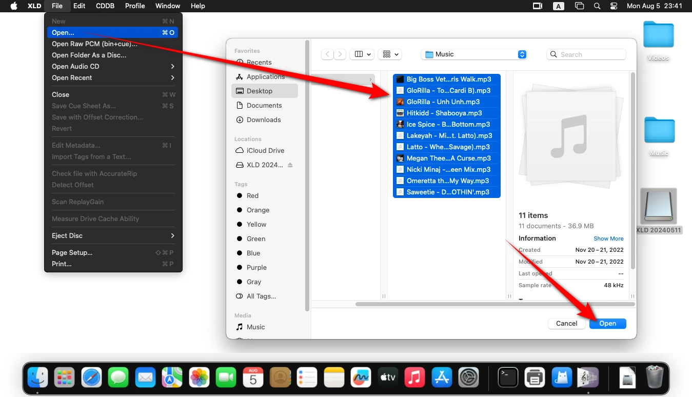Choose Page Setup... menu item
Image resolution: width=692 pixels, height=397 pixels.
coord(113,253)
